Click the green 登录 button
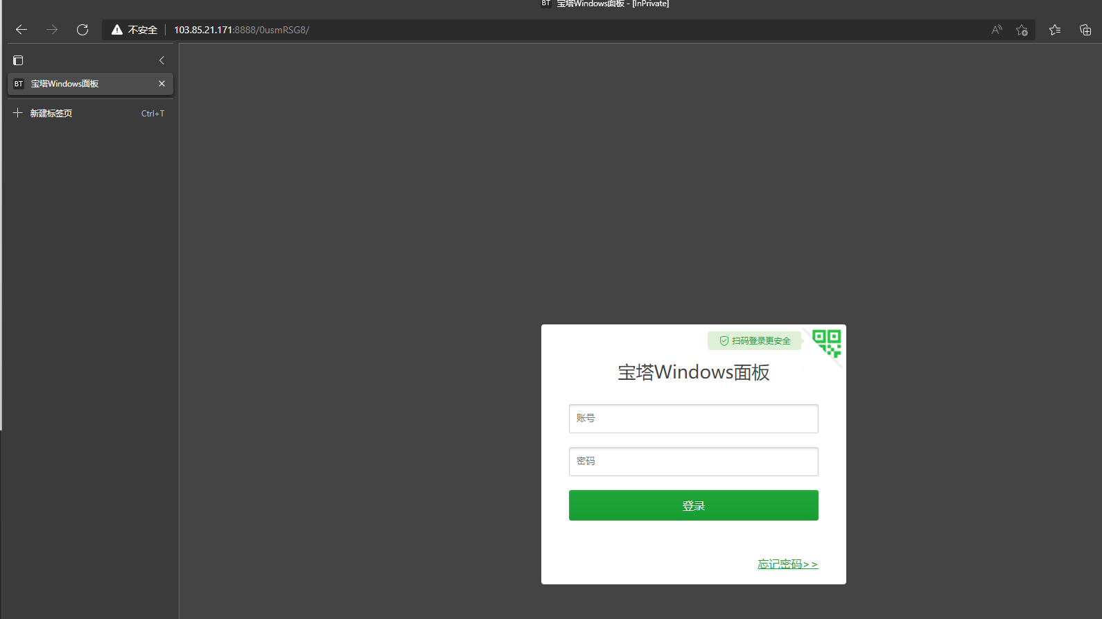 [693, 505]
